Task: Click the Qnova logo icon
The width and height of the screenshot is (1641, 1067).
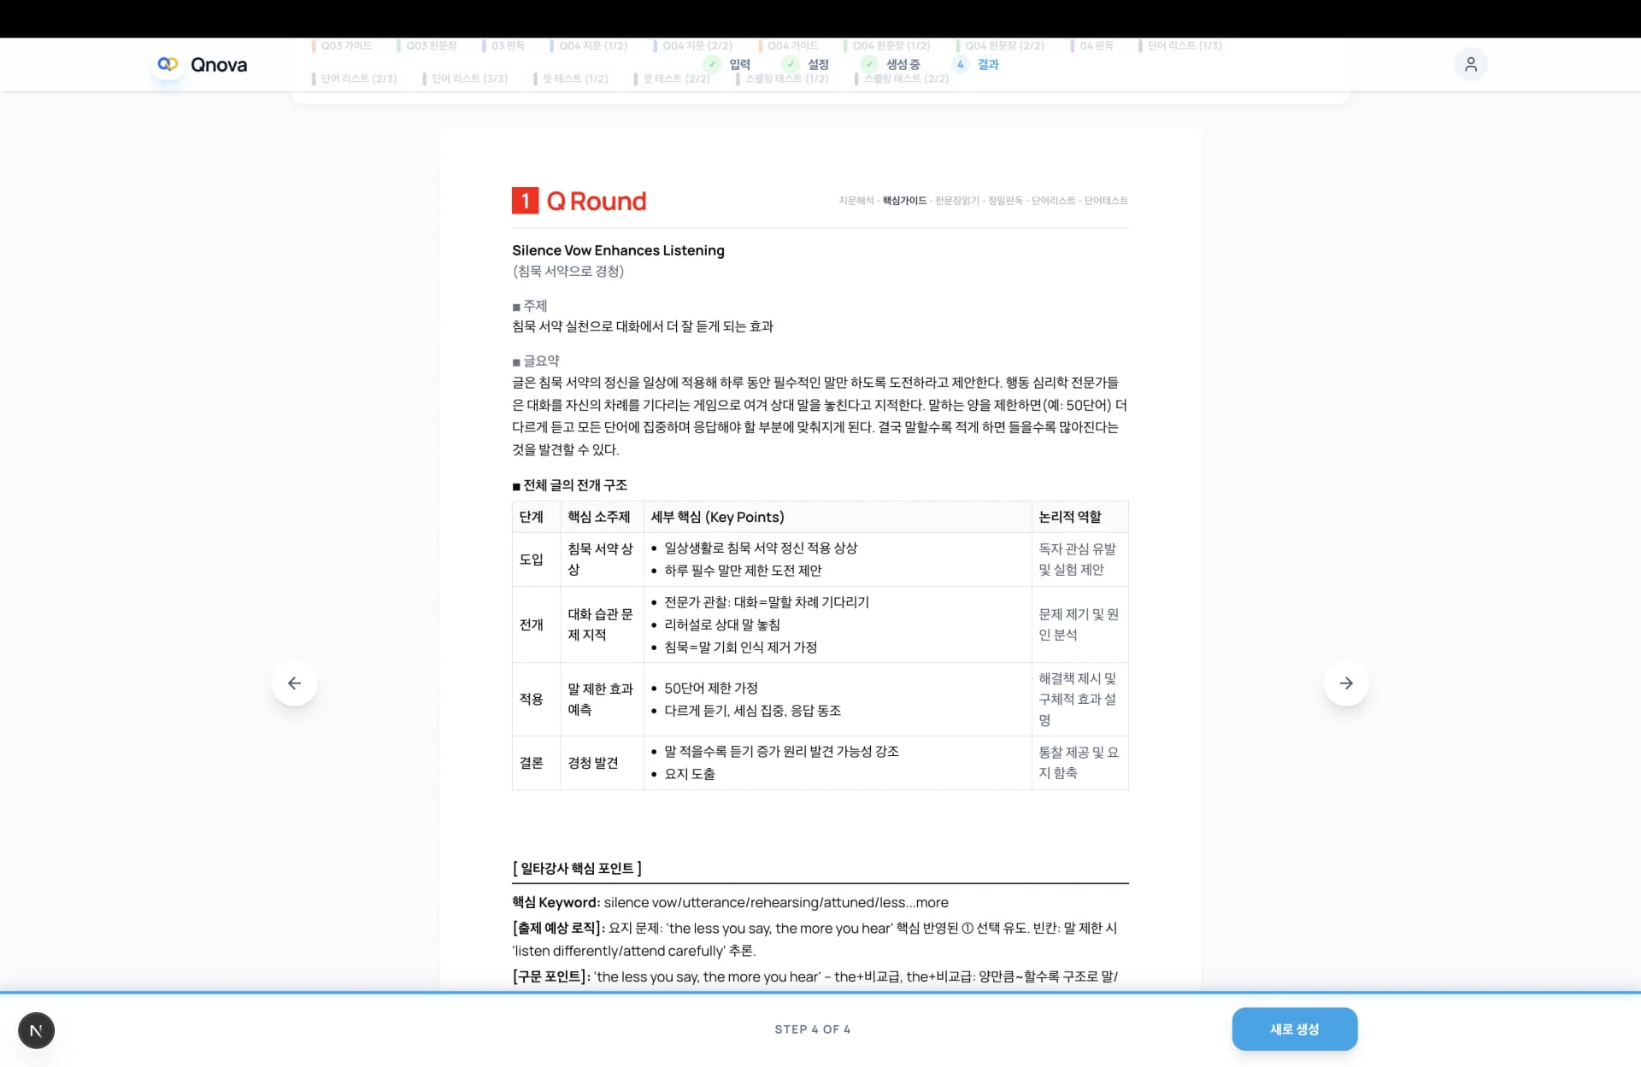Action: click(168, 64)
